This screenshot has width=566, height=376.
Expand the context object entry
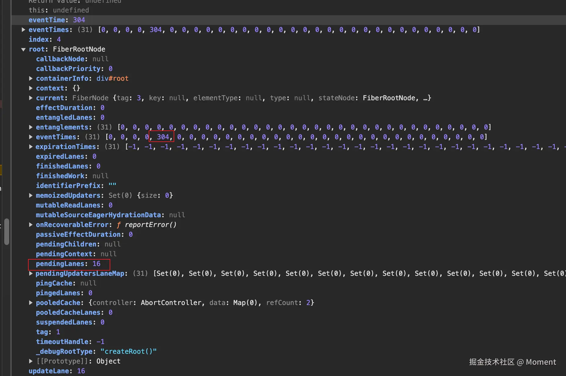(x=31, y=88)
